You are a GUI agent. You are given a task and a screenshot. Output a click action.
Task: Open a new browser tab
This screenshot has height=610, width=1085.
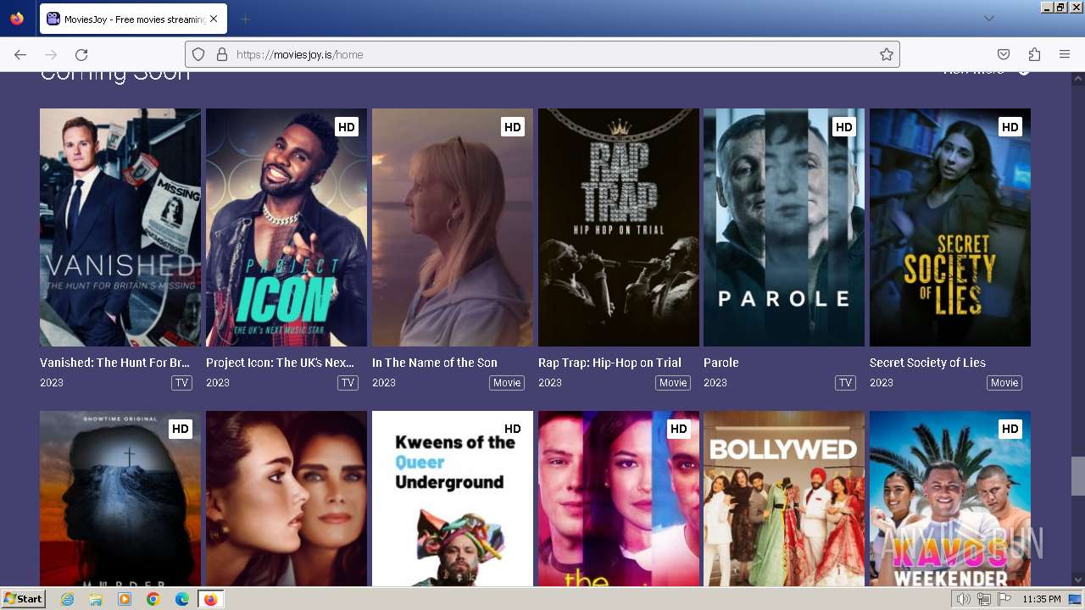[x=245, y=19]
